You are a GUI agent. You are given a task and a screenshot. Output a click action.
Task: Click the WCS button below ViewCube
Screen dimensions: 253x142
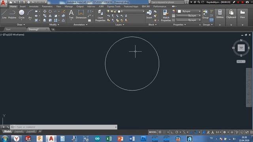coord(241,62)
